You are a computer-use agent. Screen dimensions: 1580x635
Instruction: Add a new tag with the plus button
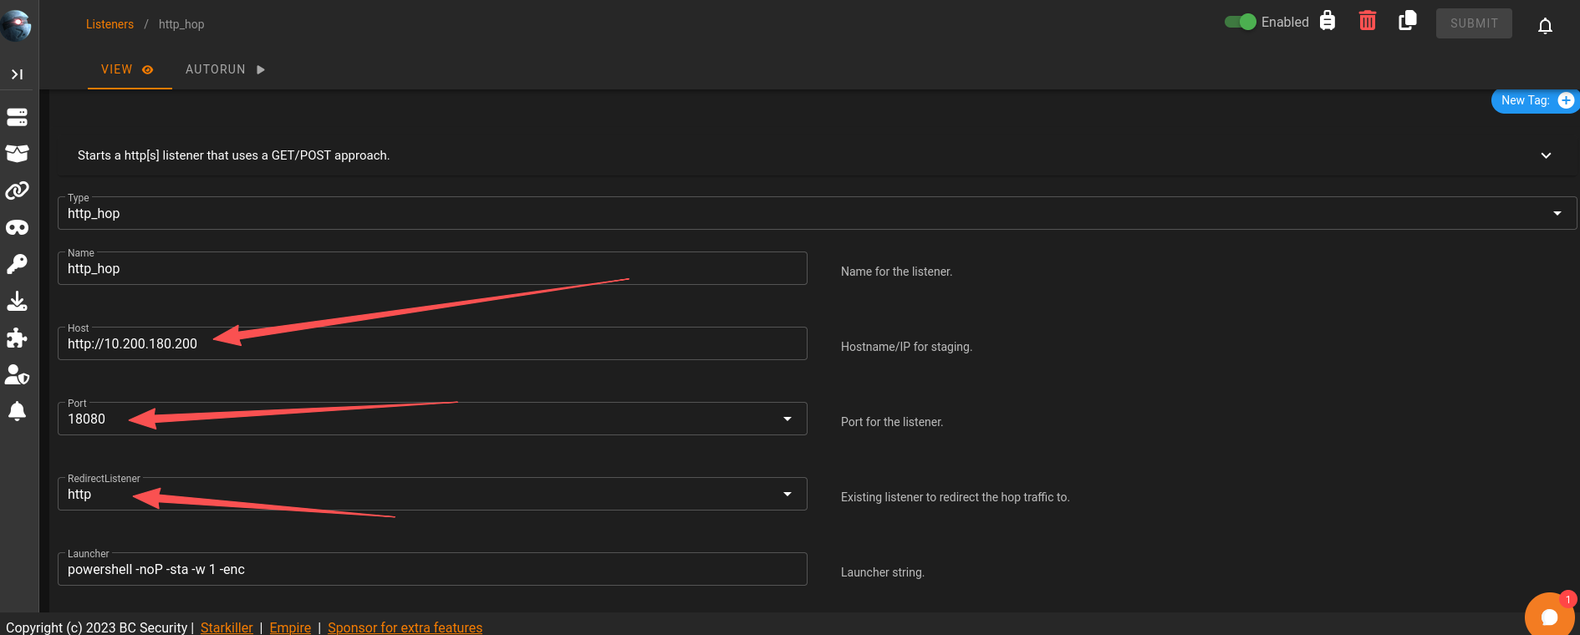click(x=1566, y=100)
